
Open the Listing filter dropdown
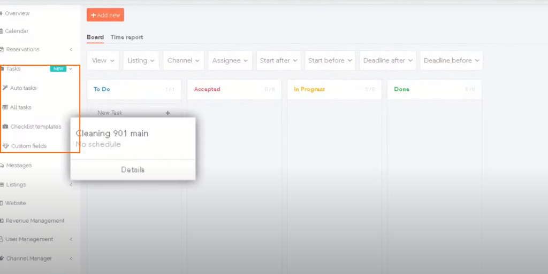(x=141, y=60)
